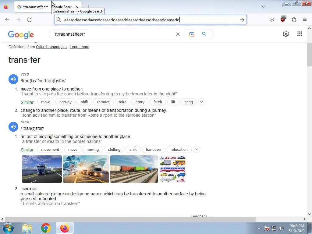Expand more verb synonyms
This screenshot has width=312, height=234.
[202, 102]
